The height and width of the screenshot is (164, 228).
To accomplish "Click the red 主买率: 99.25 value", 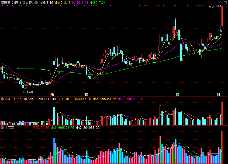I will (39, 128).
